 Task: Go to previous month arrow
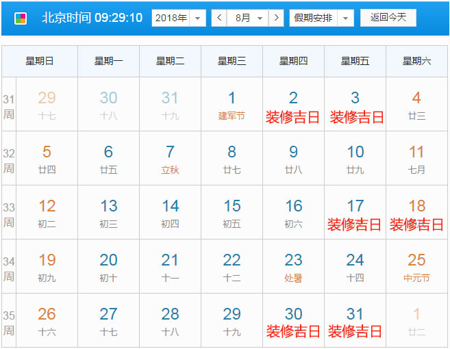coord(220,18)
